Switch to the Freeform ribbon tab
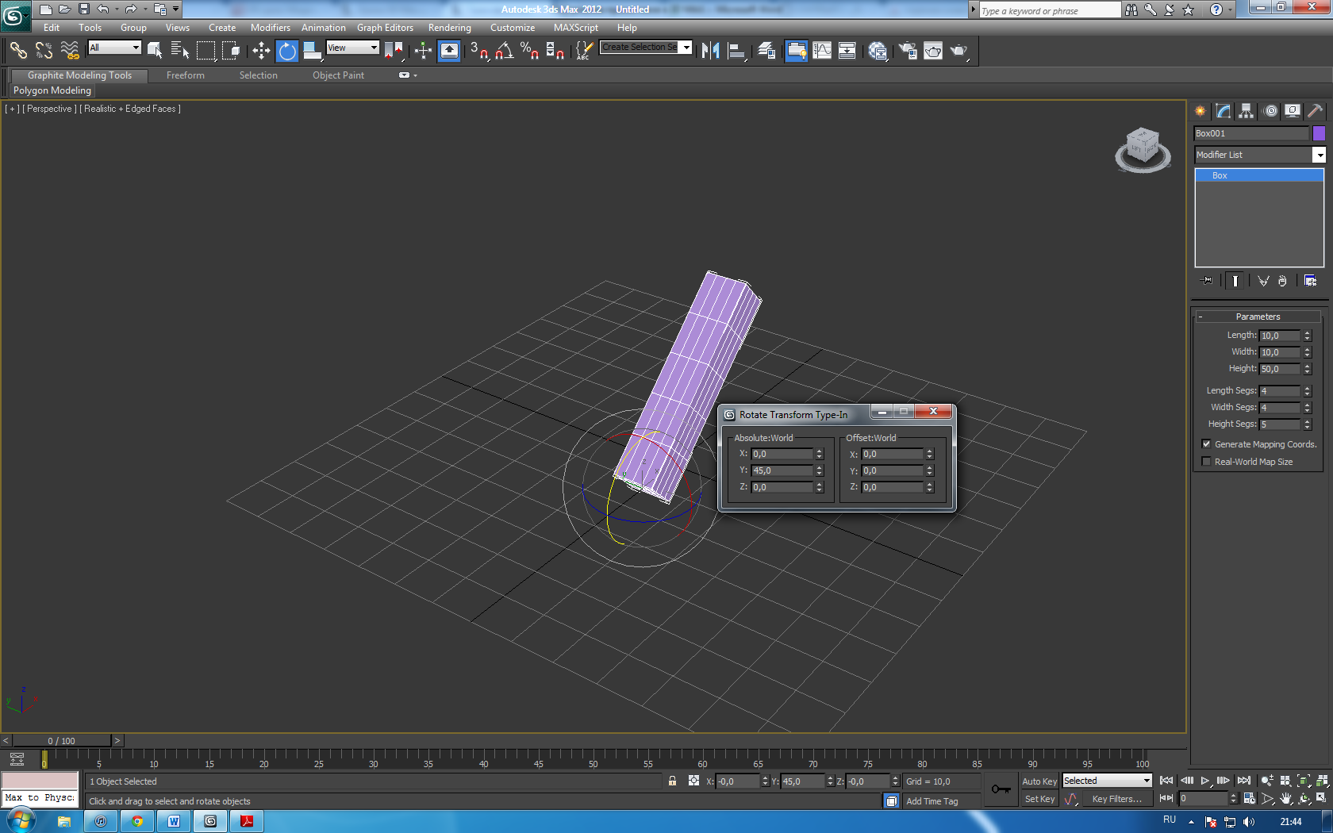 tap(186, 75)
